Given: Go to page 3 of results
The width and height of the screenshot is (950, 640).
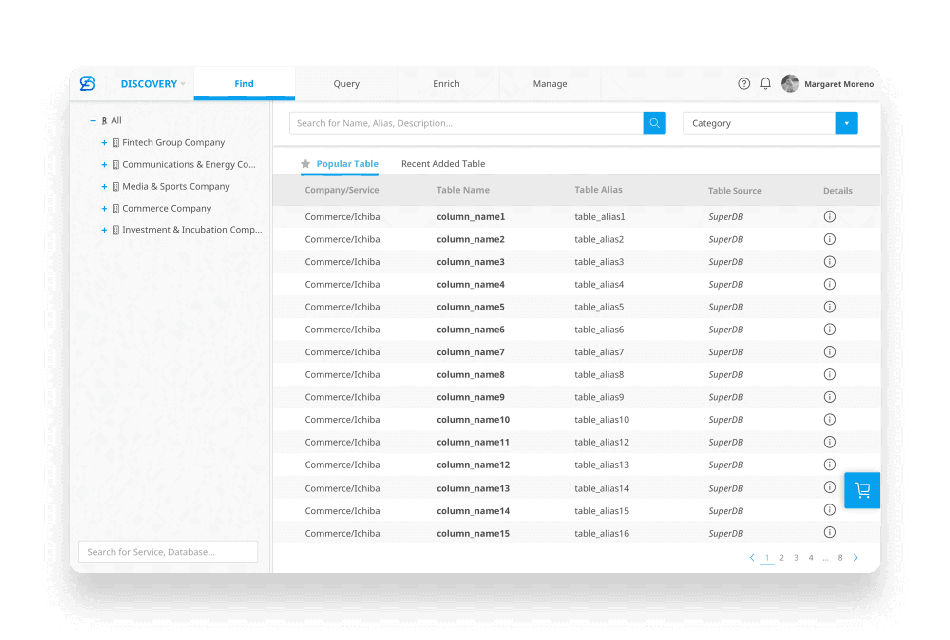Looking at the screenshot, I should tap(796, 558).
